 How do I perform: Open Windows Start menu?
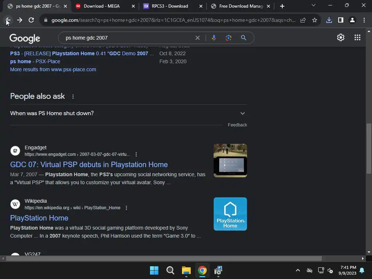coord(154,270)
